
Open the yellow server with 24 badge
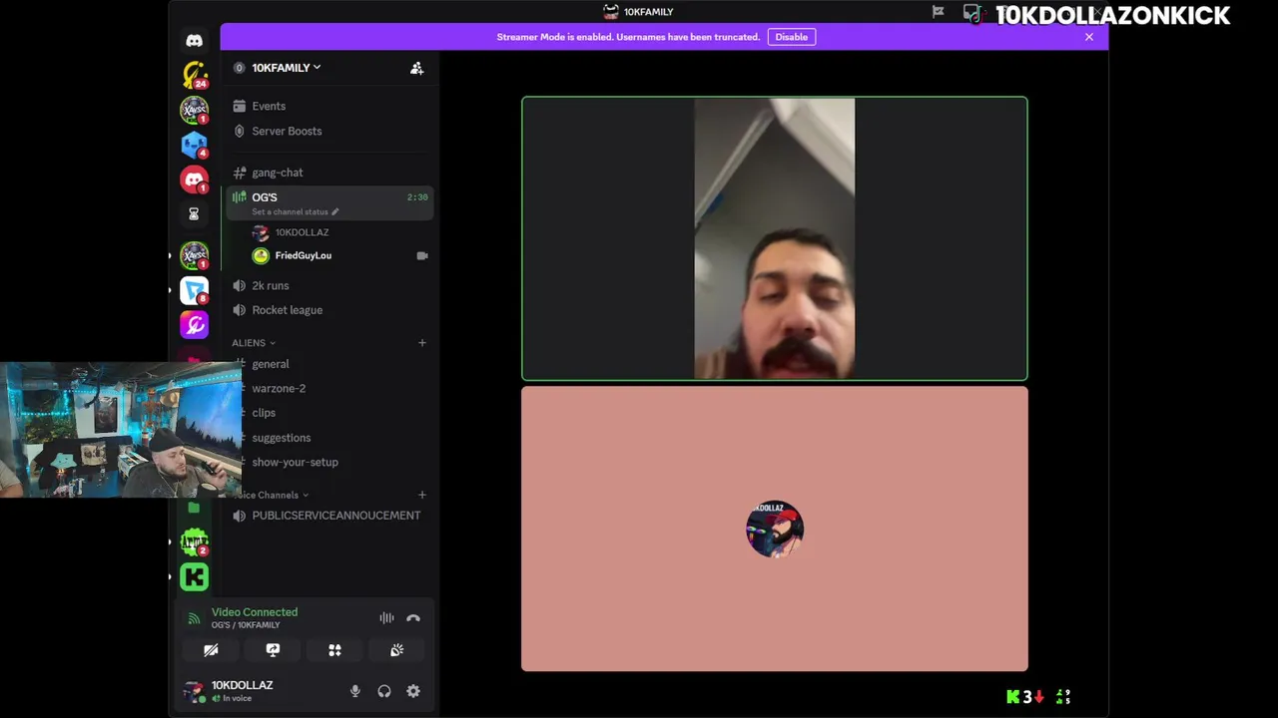[195, 75]
